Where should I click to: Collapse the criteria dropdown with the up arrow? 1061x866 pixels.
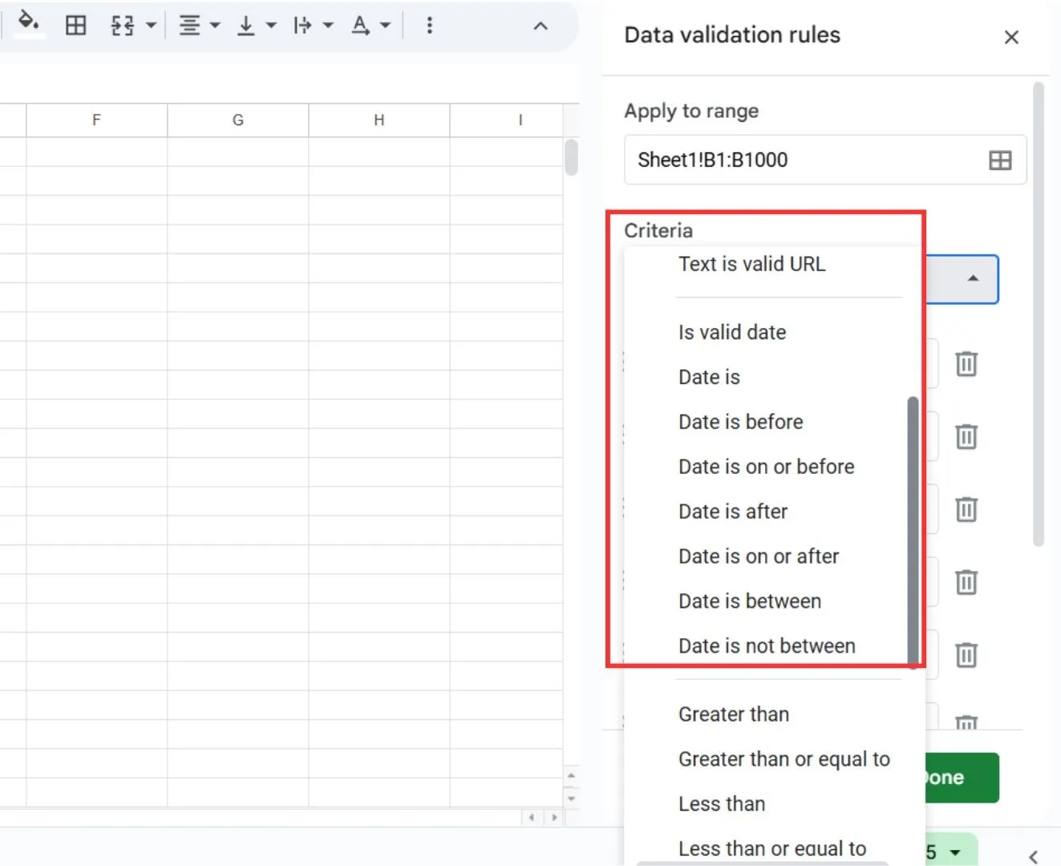[x=973, y=278]
